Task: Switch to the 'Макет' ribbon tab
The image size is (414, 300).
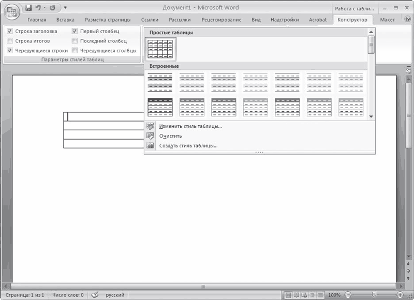Action: (387, 20)
